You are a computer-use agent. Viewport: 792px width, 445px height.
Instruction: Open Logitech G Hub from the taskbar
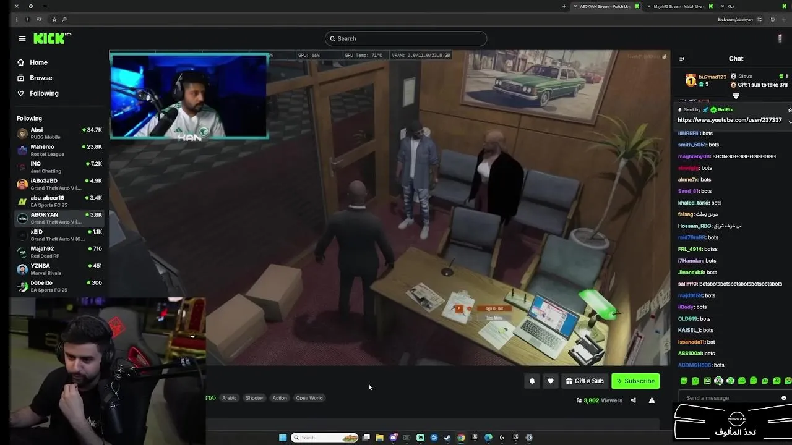(502, 438)
